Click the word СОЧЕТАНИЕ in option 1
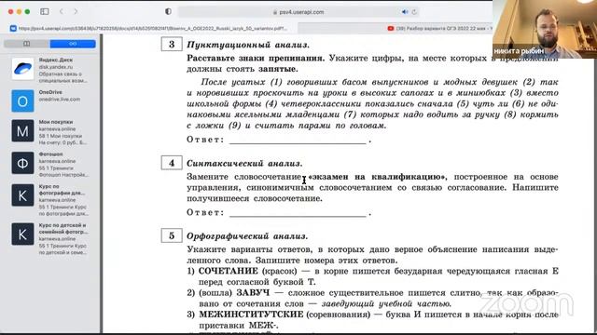This screenshot has height=335, width=597. pos(228,271)
